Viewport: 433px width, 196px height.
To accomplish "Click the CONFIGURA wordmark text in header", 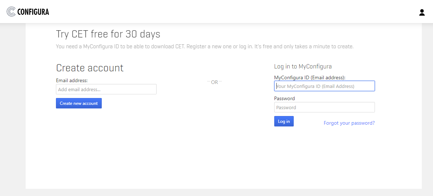I will [x=33, y=12].
